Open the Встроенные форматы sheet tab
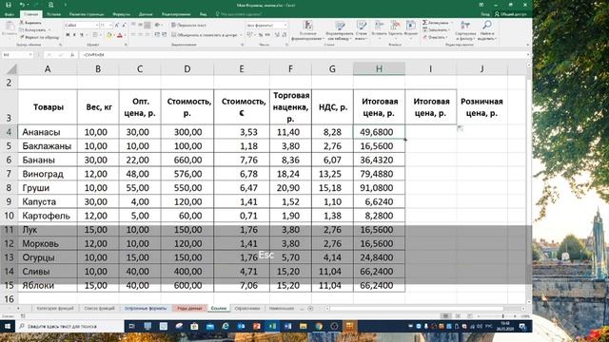Image resolution: width=609 pixels, height=342 pixels. pos(146,308)
